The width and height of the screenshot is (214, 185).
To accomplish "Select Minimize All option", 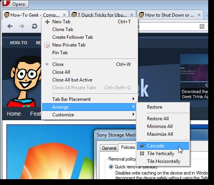I will (163, 126).
